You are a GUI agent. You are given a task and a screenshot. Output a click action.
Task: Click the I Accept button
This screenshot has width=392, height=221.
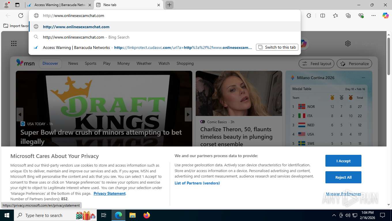pos(343,161)
